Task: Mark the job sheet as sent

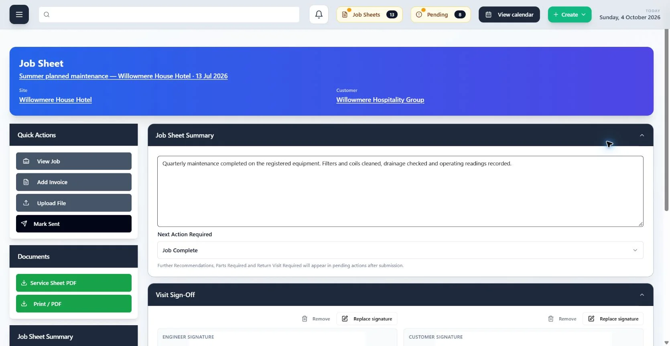Action: (x=74, y=224)
